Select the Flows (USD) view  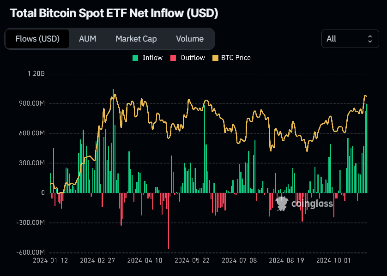tap(37, 39)
